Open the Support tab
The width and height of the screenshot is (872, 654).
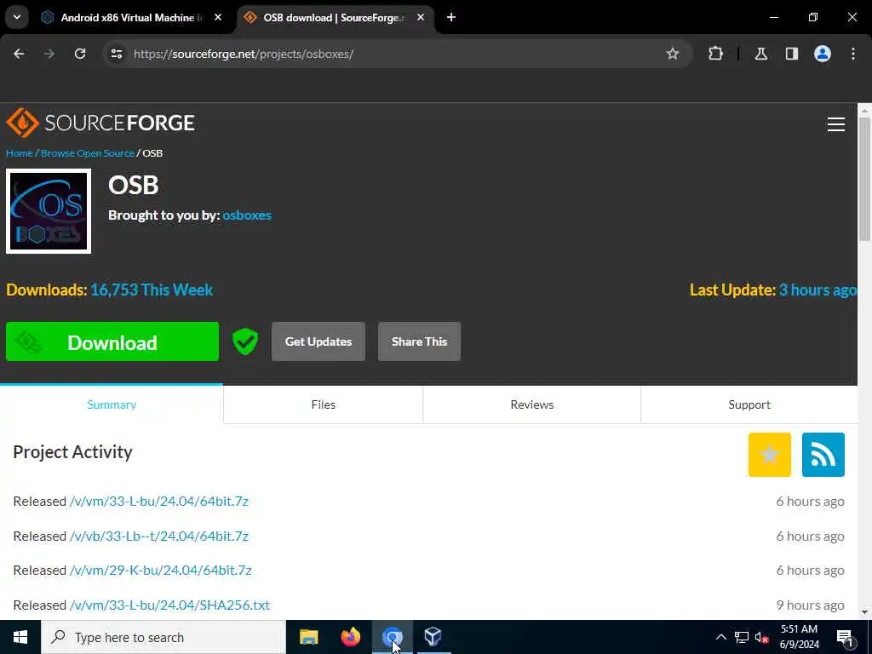(x=749, y=404)
